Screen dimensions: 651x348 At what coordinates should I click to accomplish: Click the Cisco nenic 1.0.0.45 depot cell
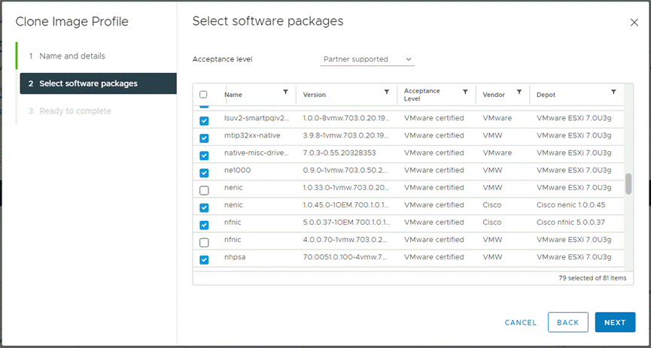(571, 205)
